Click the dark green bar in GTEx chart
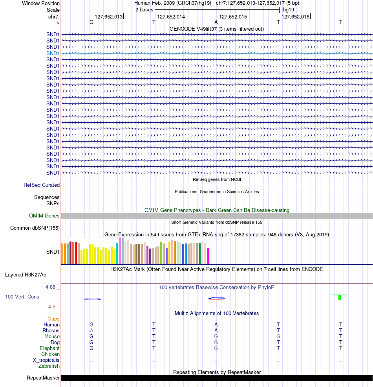The height and width of the screenshot is (387, 373). pos(199,253)
